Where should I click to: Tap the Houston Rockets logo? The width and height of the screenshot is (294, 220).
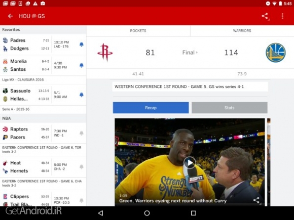click(105, 53)
